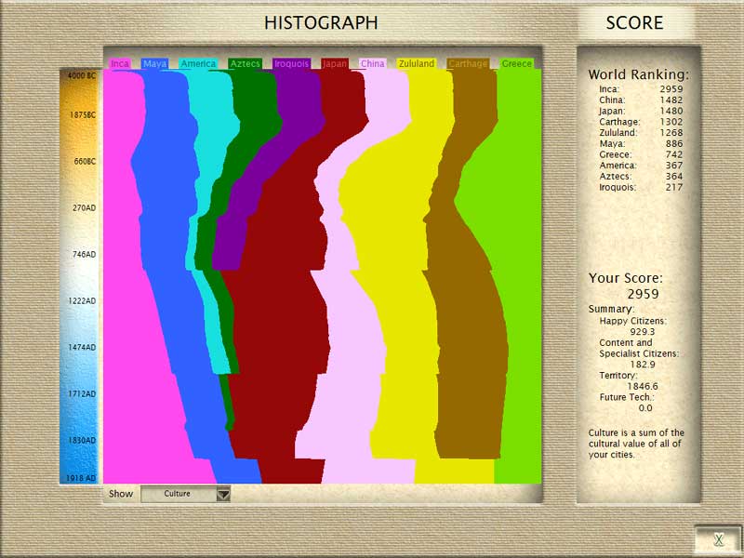Click the 1918 AD timeline marker

click(x=82, y=478)
